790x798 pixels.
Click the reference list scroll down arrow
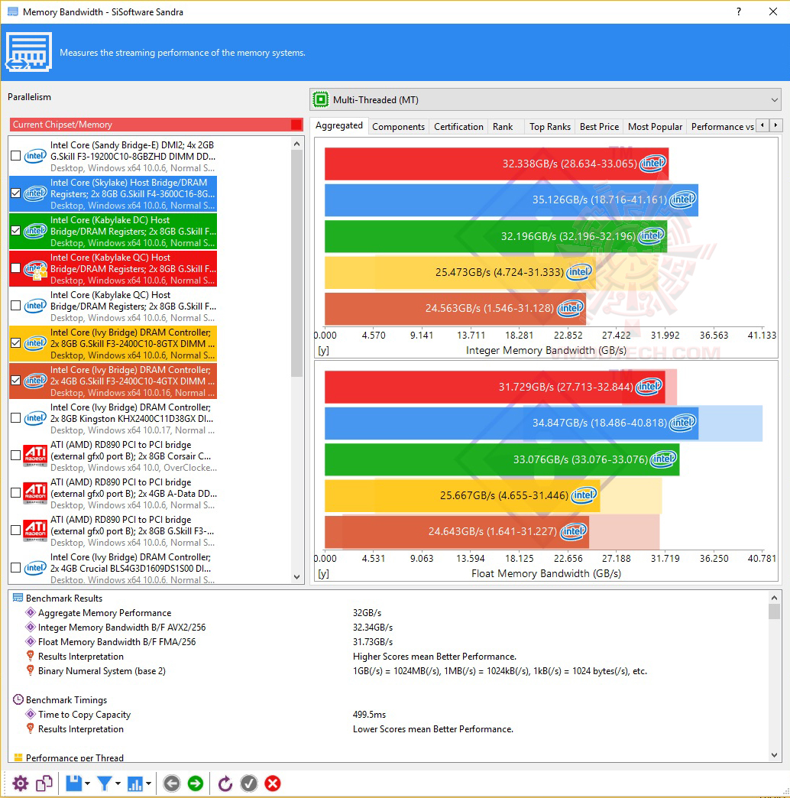[x=297, y=577]
